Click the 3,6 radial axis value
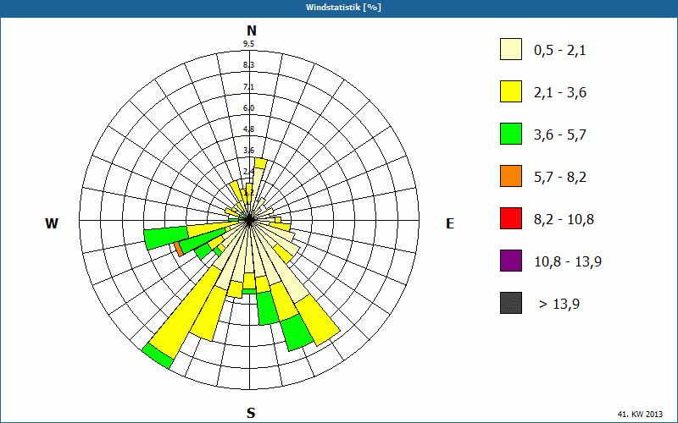Screen dimensions: 678x423 [248, 151]
